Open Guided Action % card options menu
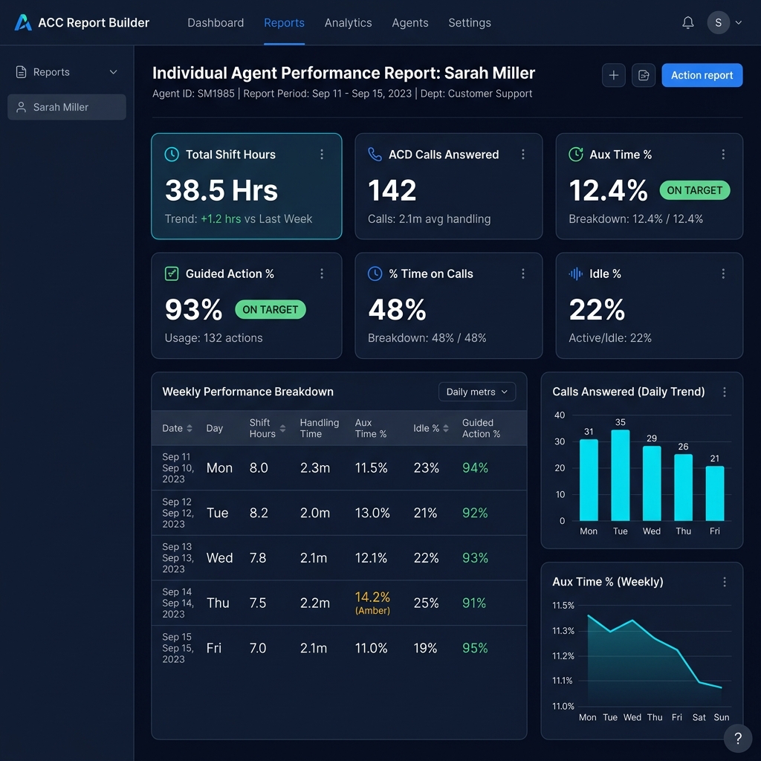 pos(321,273)
